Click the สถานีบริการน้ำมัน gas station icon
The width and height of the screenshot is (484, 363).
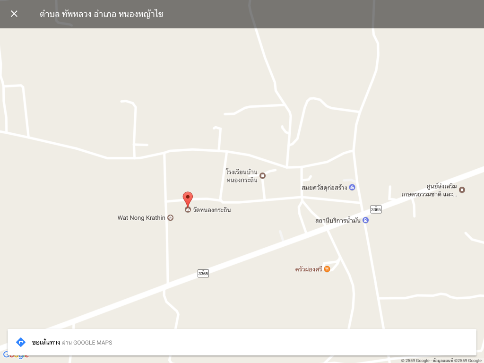tap(365, 220)
